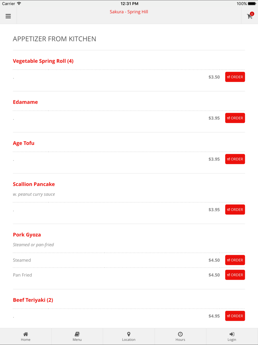Select the Beef Teriyaki (2) heading
Viewport: 258px width, 345px height.
[x=33, y=300]
